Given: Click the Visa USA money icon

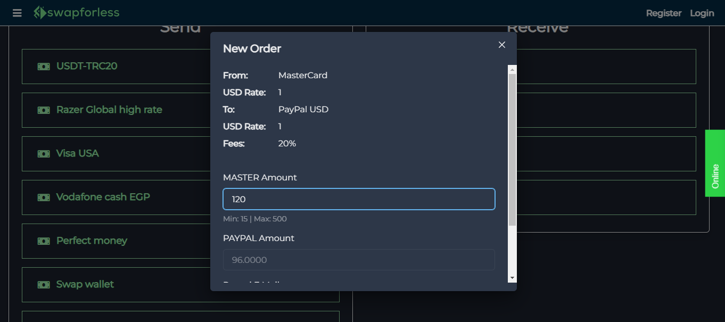Looking at the screenshot, I should coord(44,154).
